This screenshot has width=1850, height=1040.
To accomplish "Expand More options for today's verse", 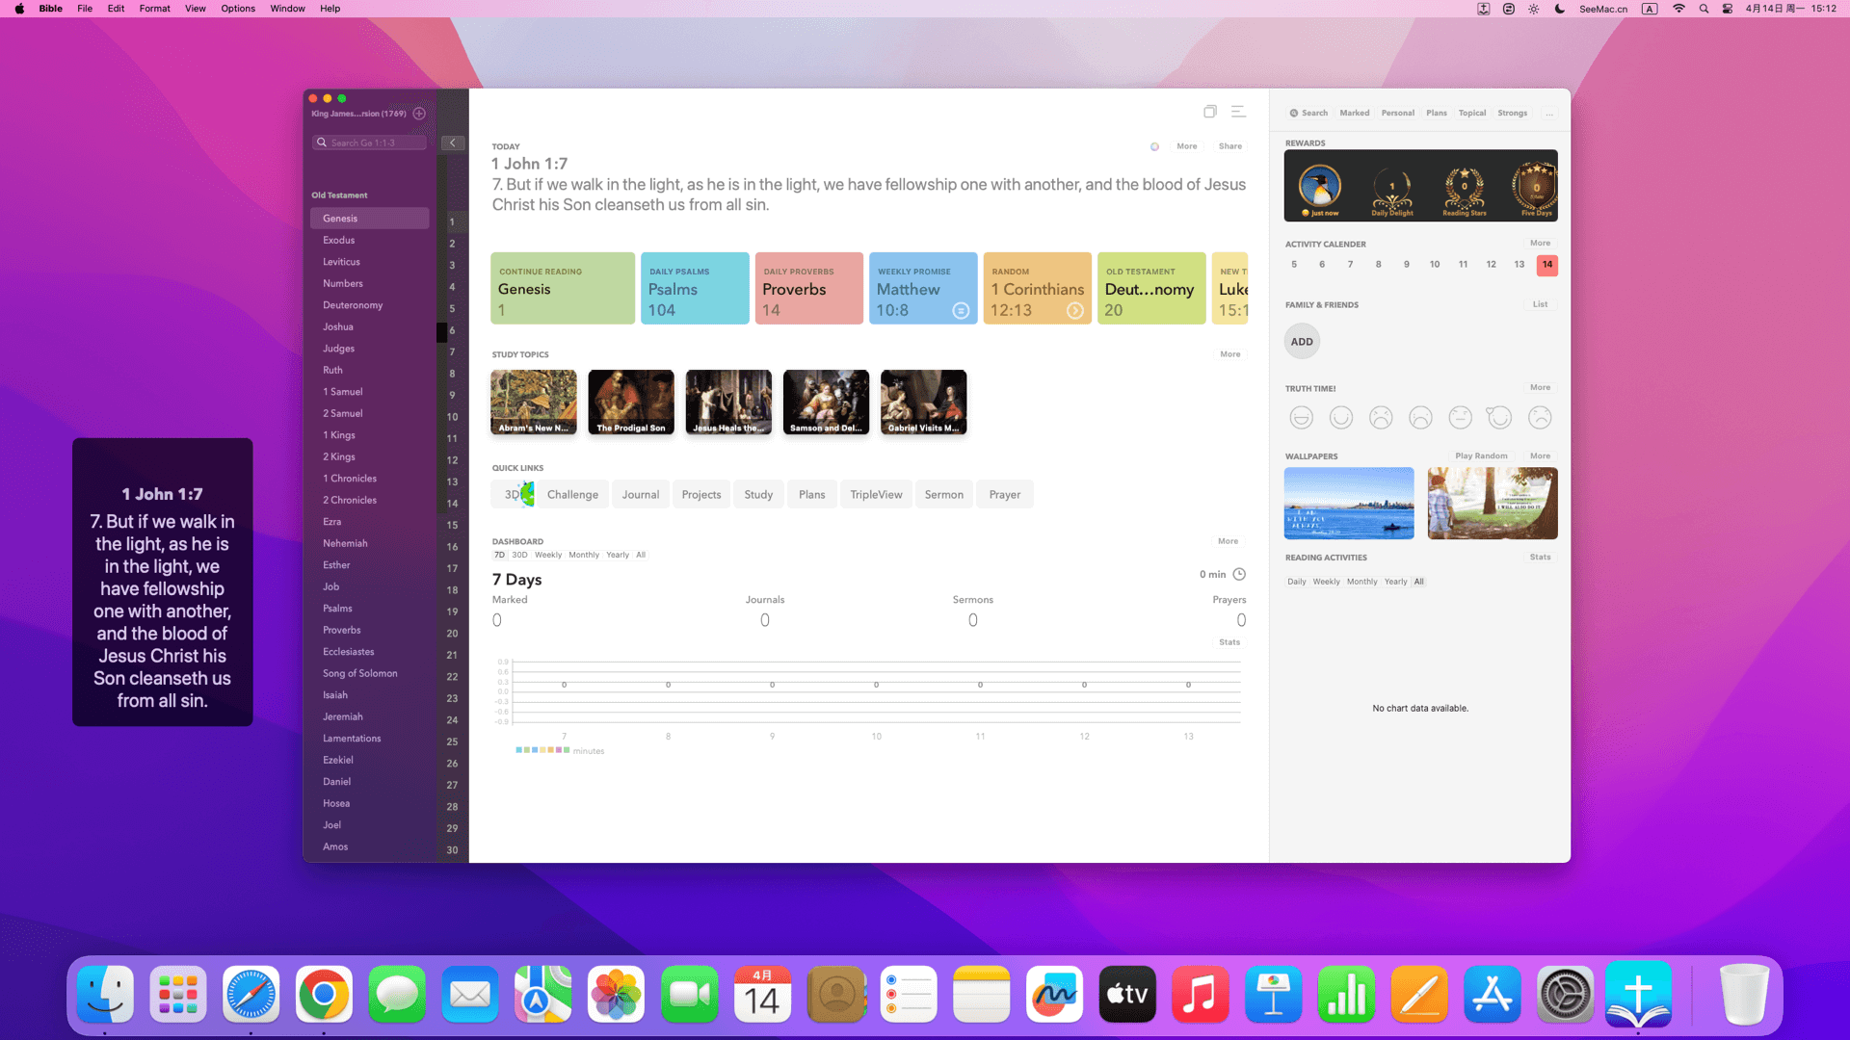I will [x=1186, y=146].
